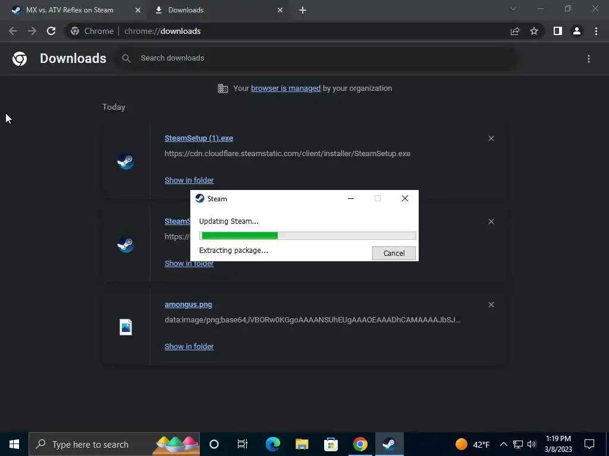Open Downloads page more actions menu
This screenshot has width=609, height=456.
589,59
